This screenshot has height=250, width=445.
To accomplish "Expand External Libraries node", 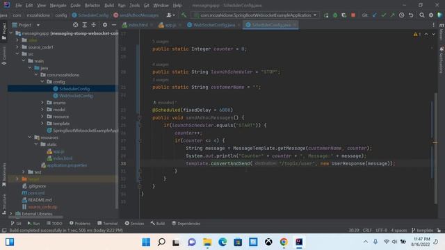I will tap(11, 214).
